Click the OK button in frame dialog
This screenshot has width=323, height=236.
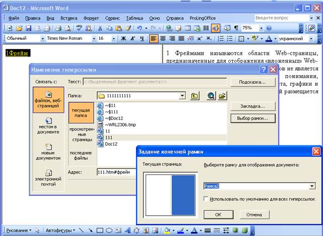[218, 214]
